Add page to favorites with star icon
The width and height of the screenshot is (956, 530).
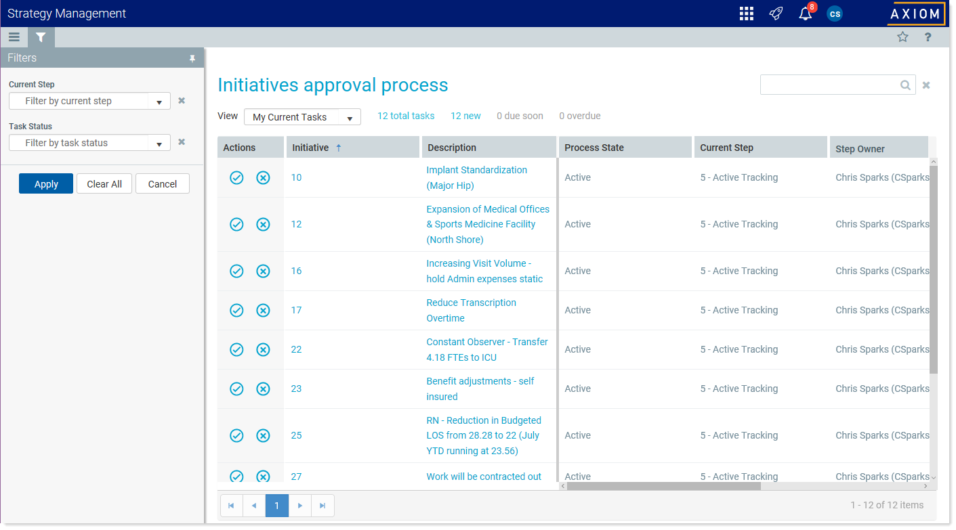[902, 37]
